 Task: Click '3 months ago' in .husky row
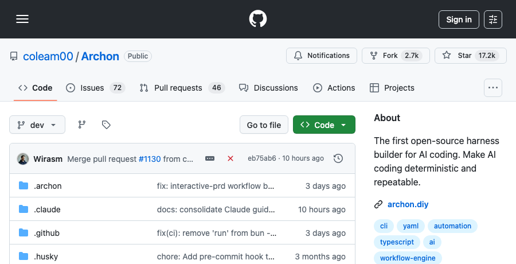[x=320, y=257]
